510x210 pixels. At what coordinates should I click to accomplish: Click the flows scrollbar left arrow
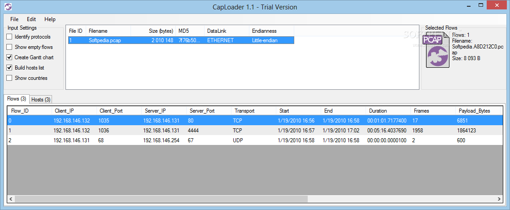coord(11,199)
